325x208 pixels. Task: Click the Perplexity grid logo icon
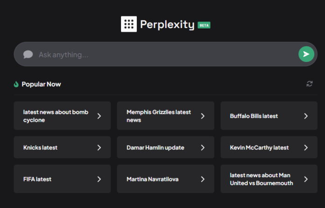[x=129, y=24]
